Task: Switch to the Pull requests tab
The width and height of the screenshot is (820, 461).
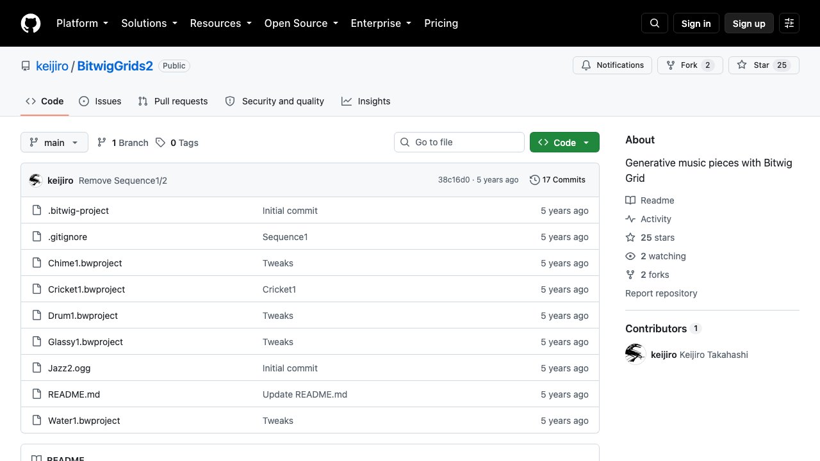Action: 173,101
